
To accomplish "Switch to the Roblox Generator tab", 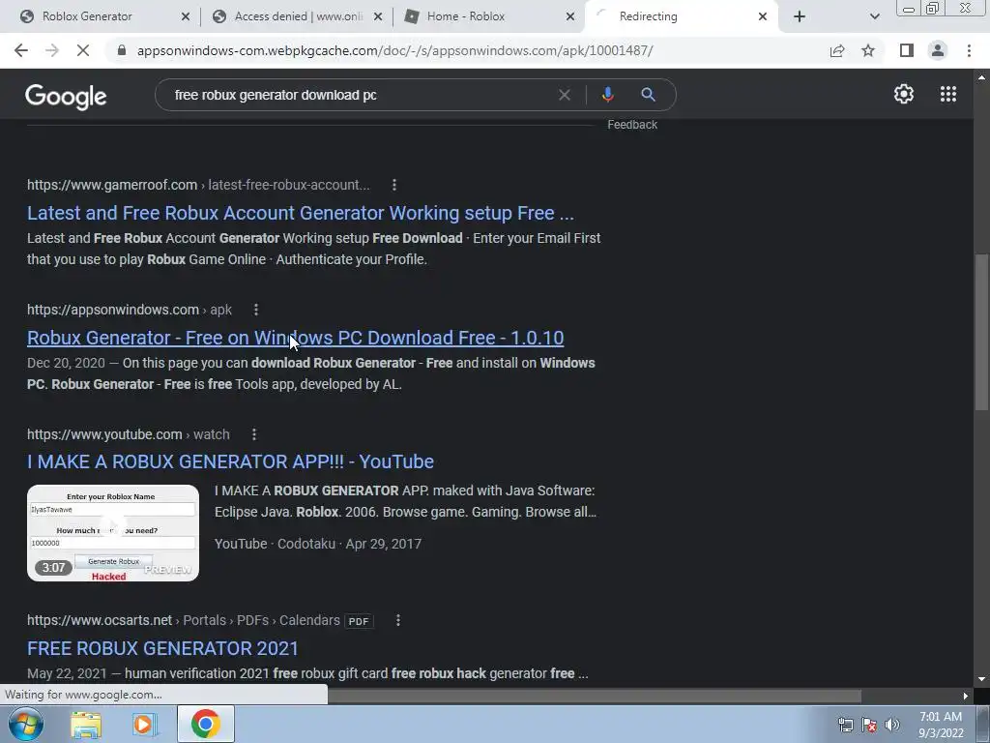I will click(87, 16).
